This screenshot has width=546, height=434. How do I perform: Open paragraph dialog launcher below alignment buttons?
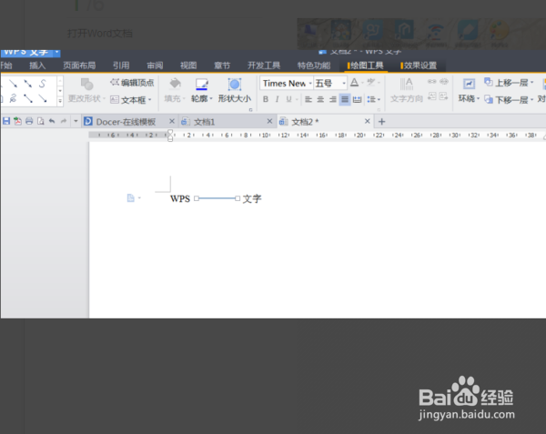coord(379,109)
